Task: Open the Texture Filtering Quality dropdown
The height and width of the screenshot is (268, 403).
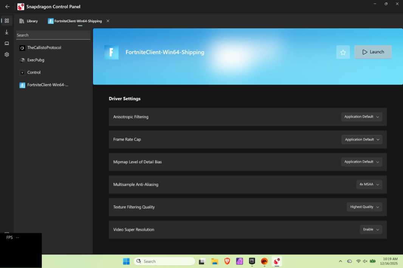Action: 364,207
